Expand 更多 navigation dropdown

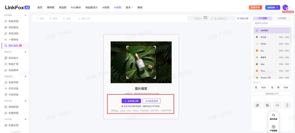pyautogui.click(x=129, y=8)
